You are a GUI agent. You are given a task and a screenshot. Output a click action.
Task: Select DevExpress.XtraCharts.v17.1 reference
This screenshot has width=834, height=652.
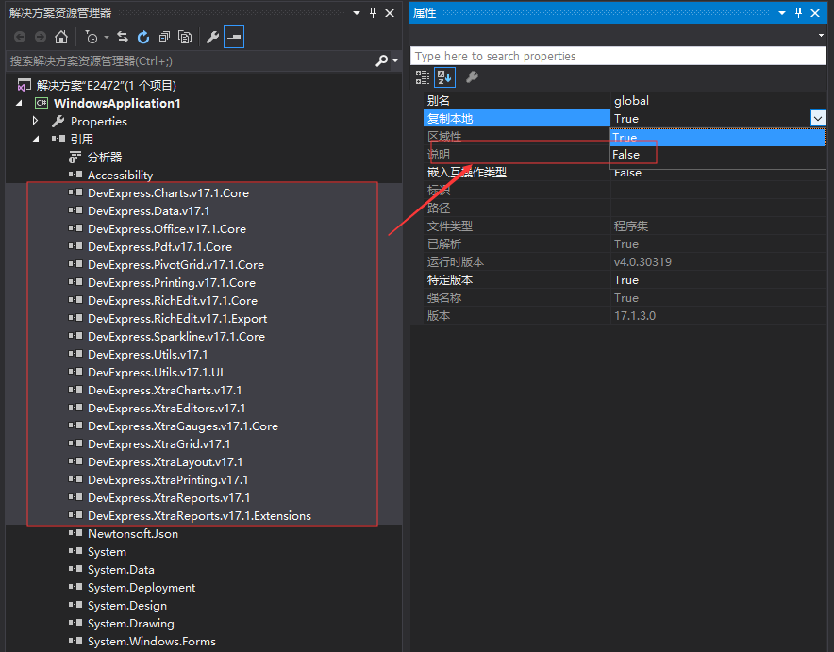pos(164,391)
